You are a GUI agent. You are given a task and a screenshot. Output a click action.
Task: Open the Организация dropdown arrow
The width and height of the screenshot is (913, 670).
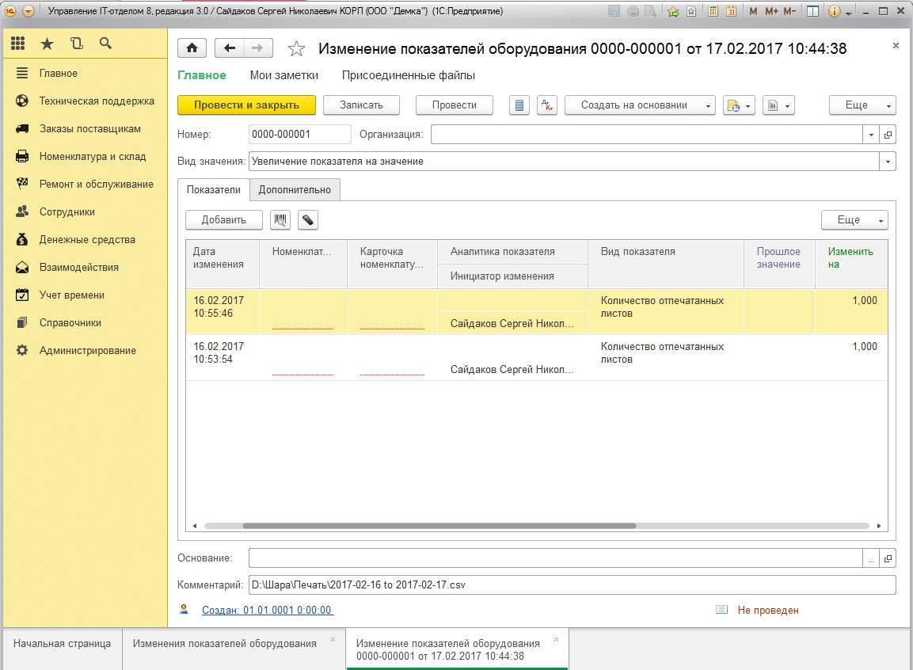pyautogui.click(x=871, y=135)
